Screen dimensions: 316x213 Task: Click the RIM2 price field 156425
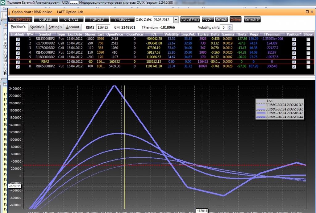[103, 27]
